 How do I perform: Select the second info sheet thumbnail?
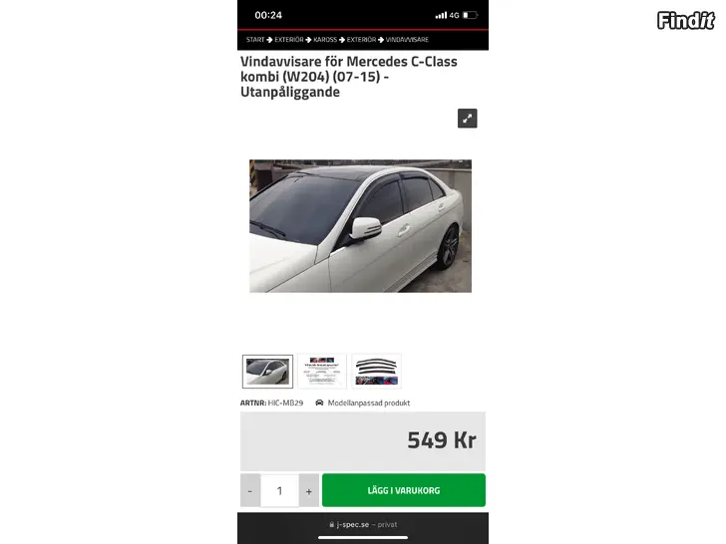pos(322,372)
